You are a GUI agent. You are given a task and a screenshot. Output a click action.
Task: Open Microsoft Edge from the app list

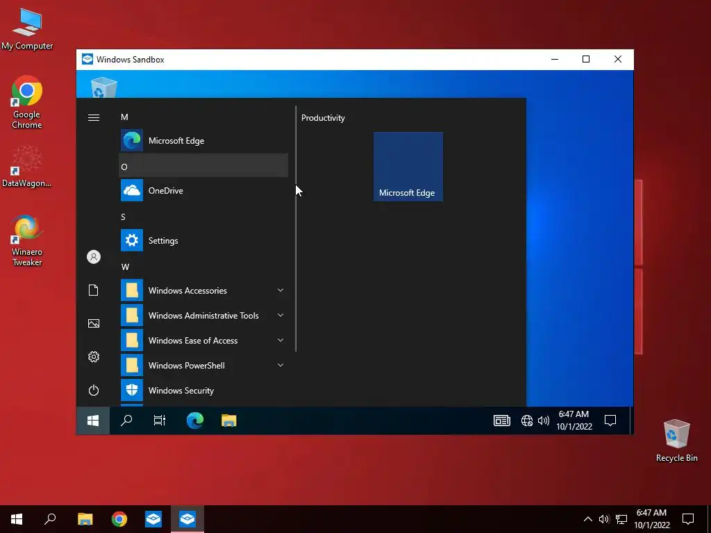coord(204,140)
